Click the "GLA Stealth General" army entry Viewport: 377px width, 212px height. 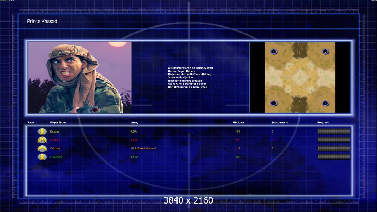143,148
